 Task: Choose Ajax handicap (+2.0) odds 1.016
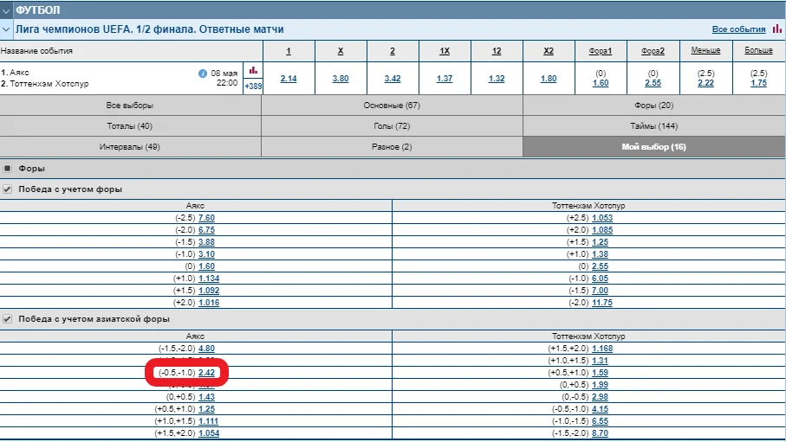click(x=209, y=303)
